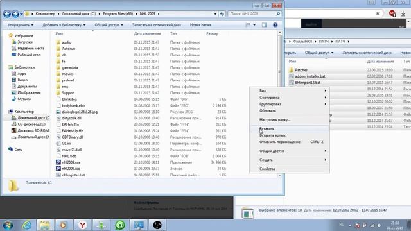This screenshot has height=231, width=411.
Task: Open the Общий доступ toolbar dropdown
Action: pyautogui.click(x=109, y=25)
